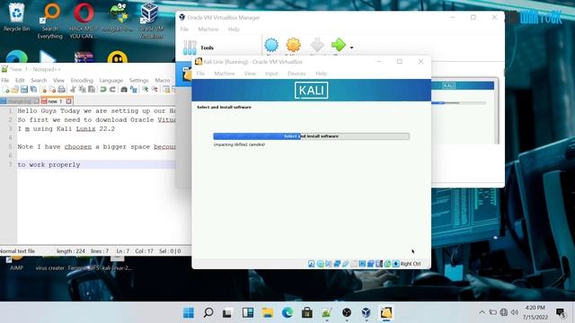
Task: Click the Tools icon in VirtualBox Manager
Action: (190, 48)
